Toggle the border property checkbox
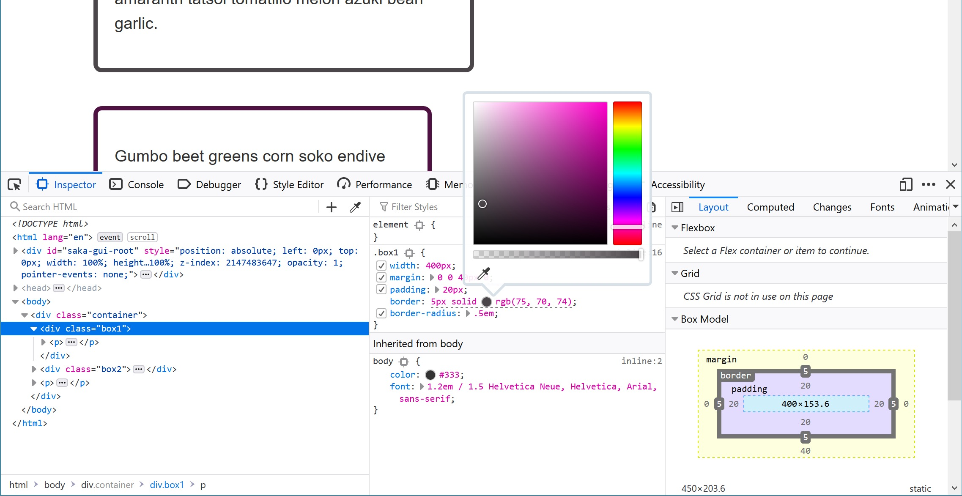The height and width of the screenshot is (496, 962). coord(380,301)
